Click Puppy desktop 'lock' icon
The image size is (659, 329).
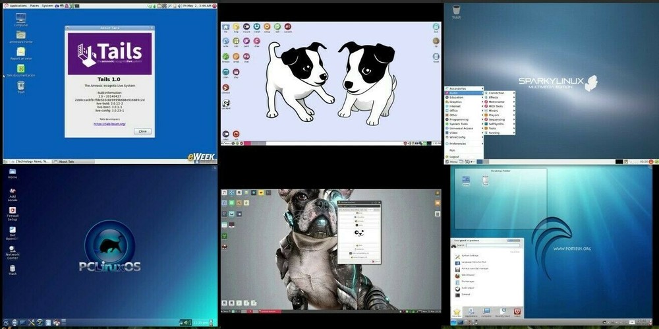(436, 26)
